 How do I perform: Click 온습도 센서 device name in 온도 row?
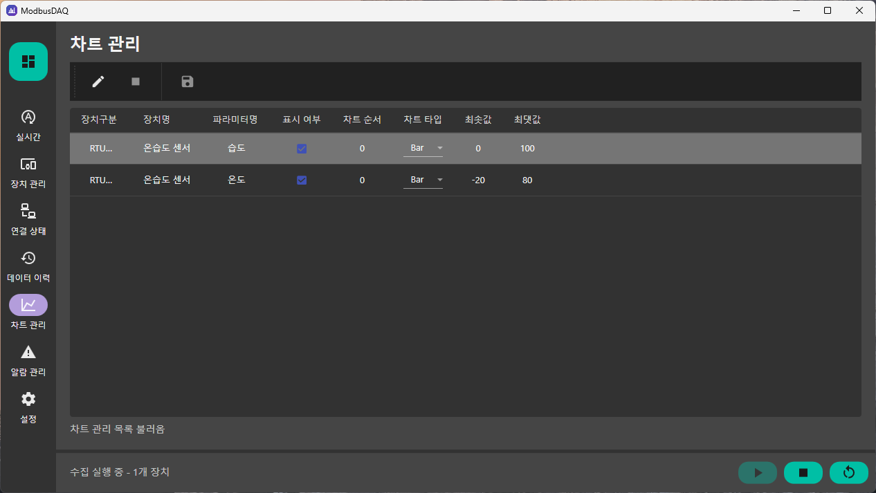click(x=167, y=180)
